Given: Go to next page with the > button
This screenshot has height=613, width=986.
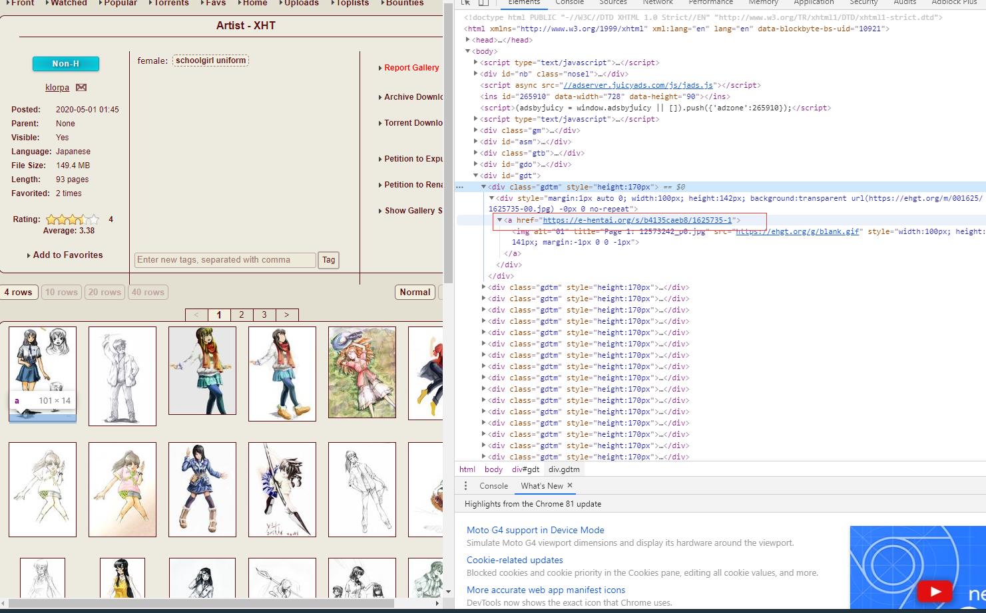Looking at the screenshot, I should [x=287, y=315].
